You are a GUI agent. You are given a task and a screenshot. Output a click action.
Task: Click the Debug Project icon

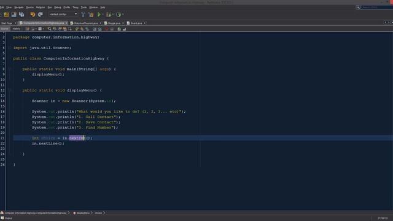(x=109, y=15)
